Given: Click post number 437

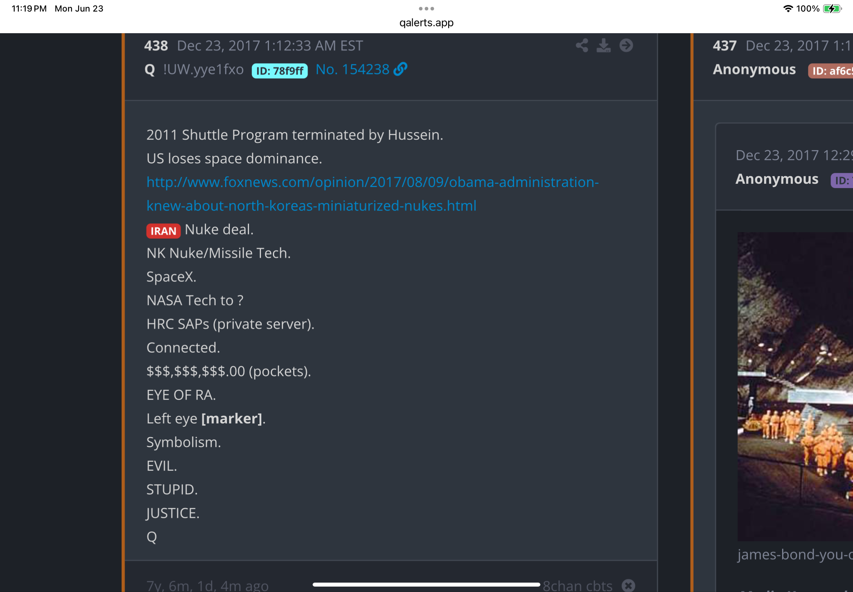Looking at the screenshot, I should [725, 45].
